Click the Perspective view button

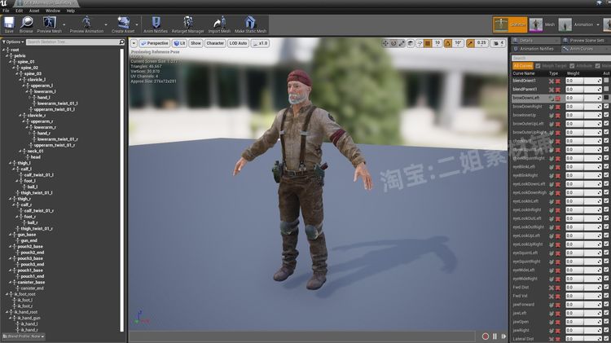[x=155, y=43]
